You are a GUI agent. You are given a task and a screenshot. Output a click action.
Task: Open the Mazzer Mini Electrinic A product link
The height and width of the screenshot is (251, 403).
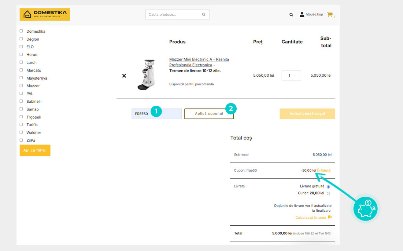[199, 62]
